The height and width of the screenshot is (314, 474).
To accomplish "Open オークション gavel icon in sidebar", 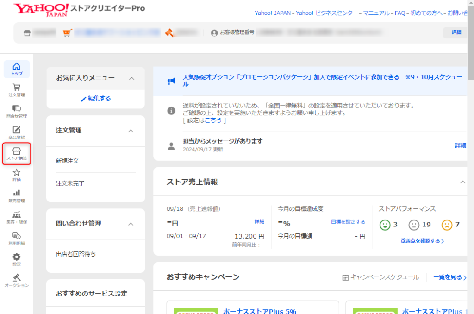I will point(17,281).
